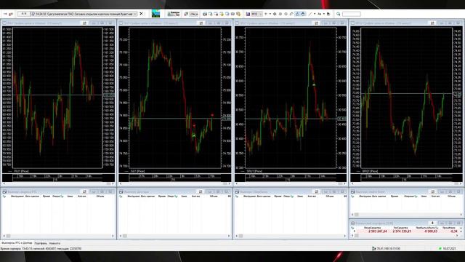The width and height of the screenshot is (465, 262).
Task: Click the scrollbar thumb in first trades table
Action: pyautogui.click(x=8, y=236)
